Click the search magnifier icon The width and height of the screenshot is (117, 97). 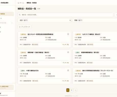pos(20,15)
